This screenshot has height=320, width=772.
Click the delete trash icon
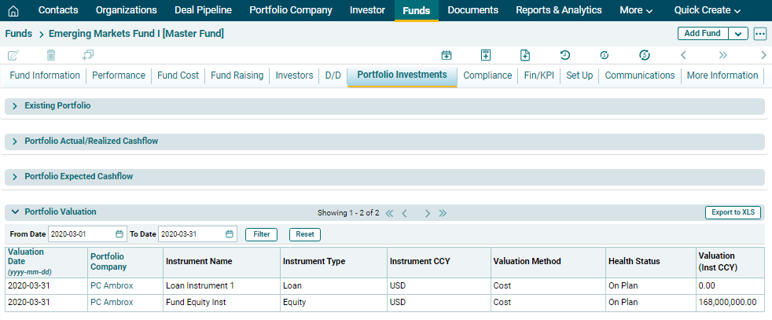pyautogui.click(x=51, y=55)
